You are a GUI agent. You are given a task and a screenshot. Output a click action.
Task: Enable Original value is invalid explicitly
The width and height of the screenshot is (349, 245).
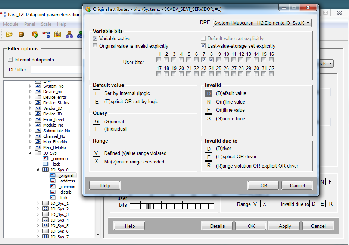[95, 46]
